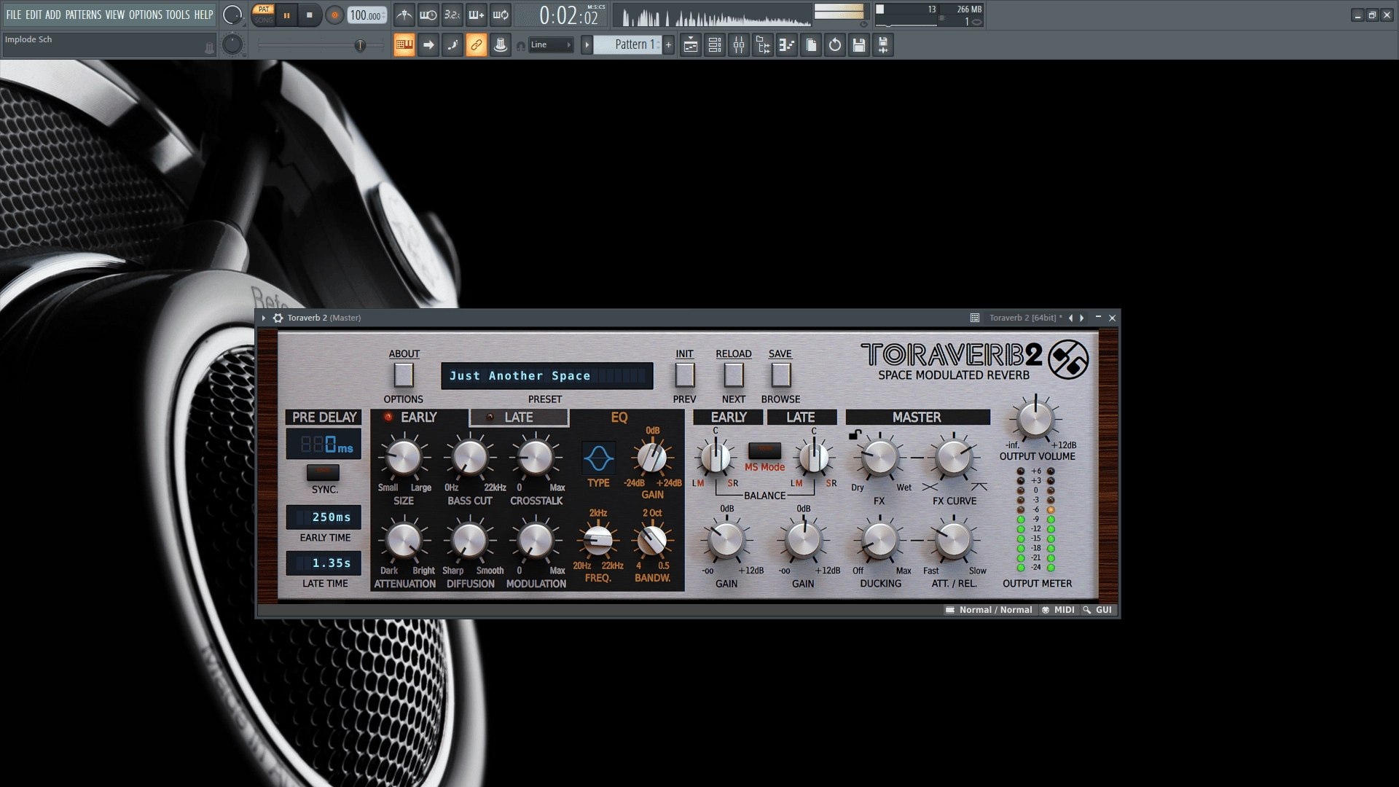Open the Normal / Normal quality selector
Screen dimensions: 1399x787
pos(989,610)
